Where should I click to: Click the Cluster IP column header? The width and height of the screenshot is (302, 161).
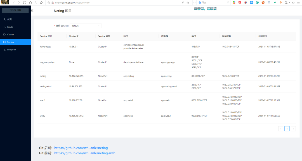click(x=74, y=36)
